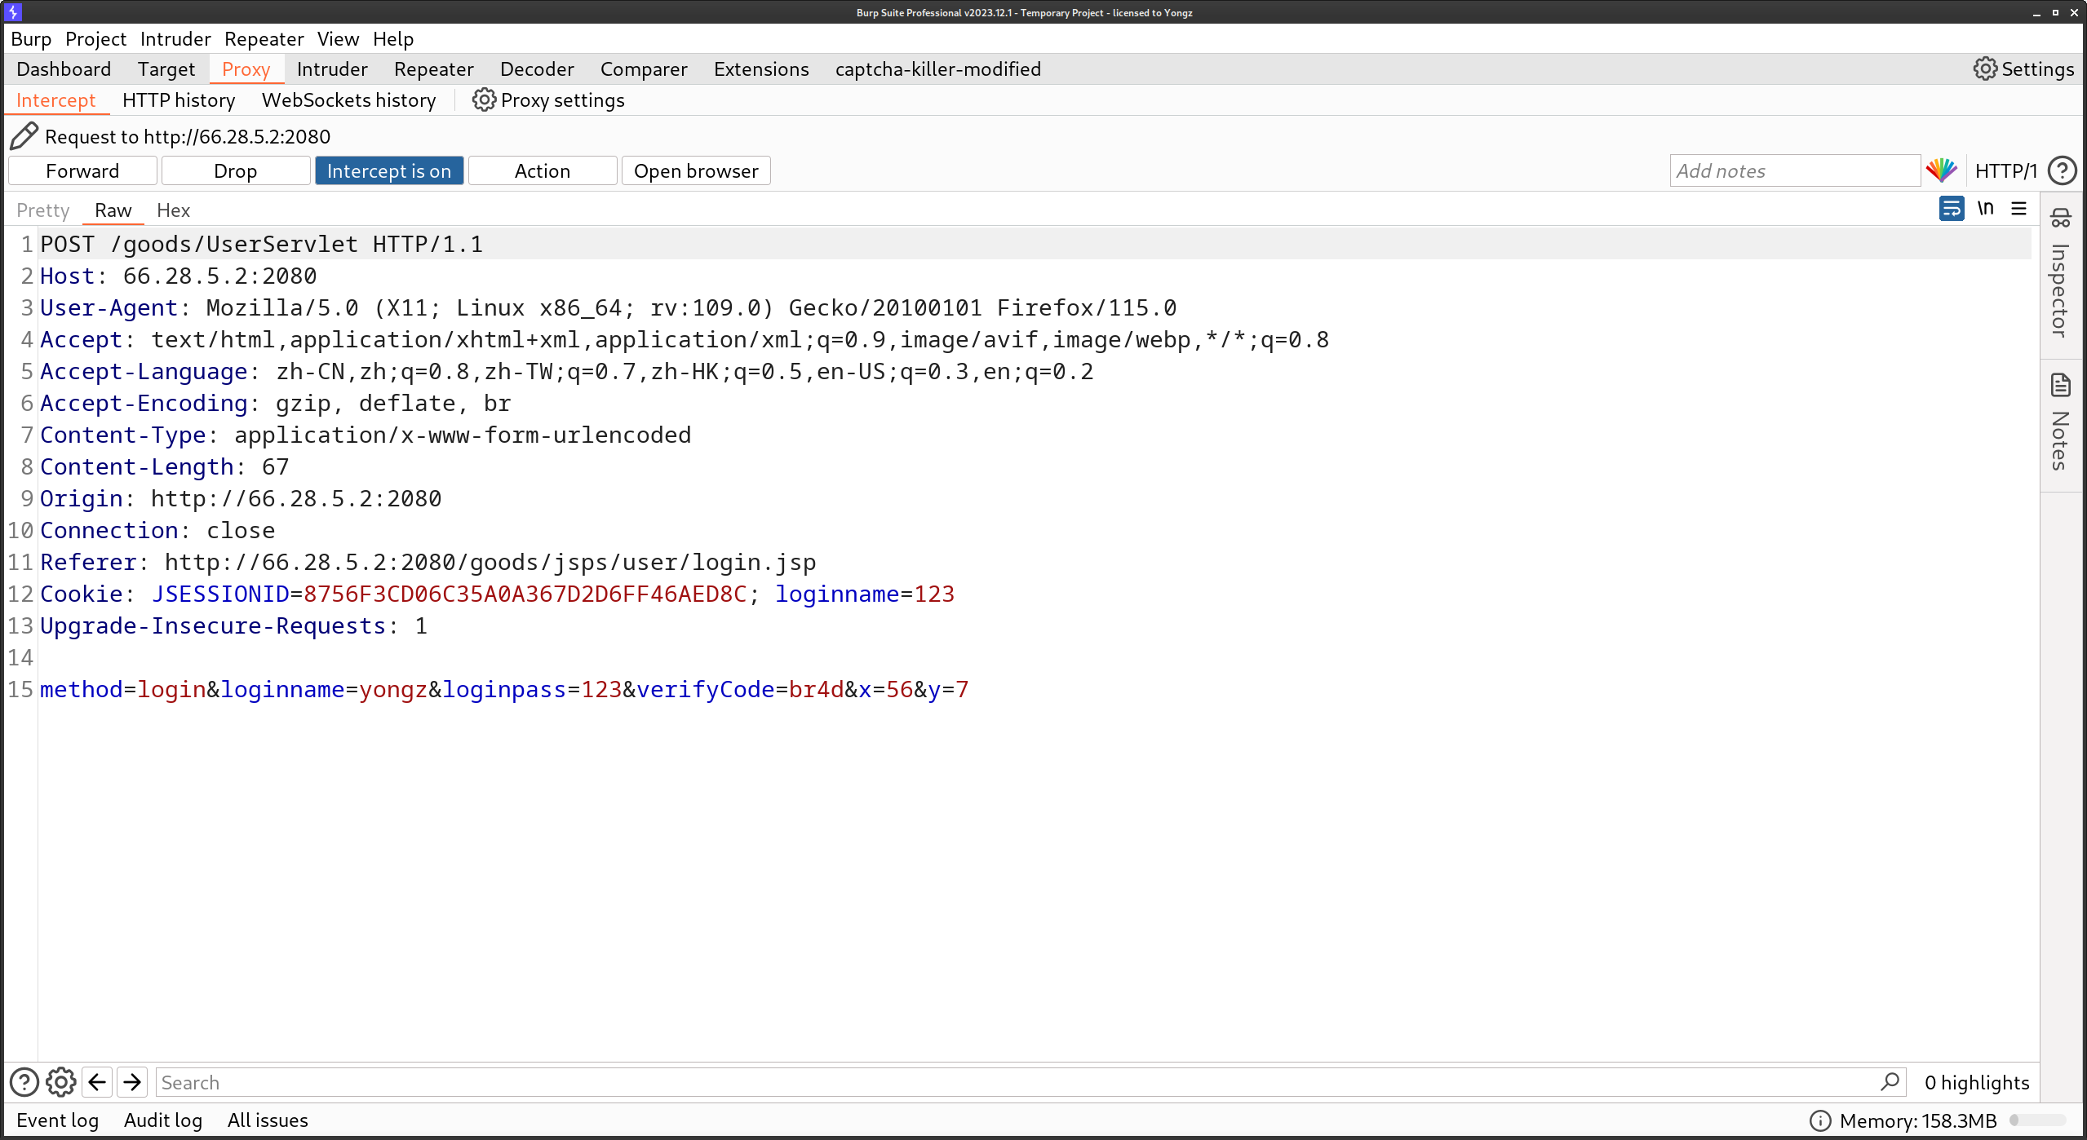Click the Content-Length header value 67
This screenshot has width=2087, height=1140.
click(276, 466)
